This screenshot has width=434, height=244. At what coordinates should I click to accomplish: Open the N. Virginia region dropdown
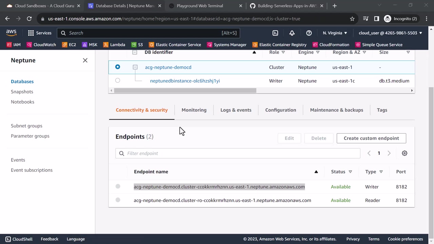(x=335, y=33)
